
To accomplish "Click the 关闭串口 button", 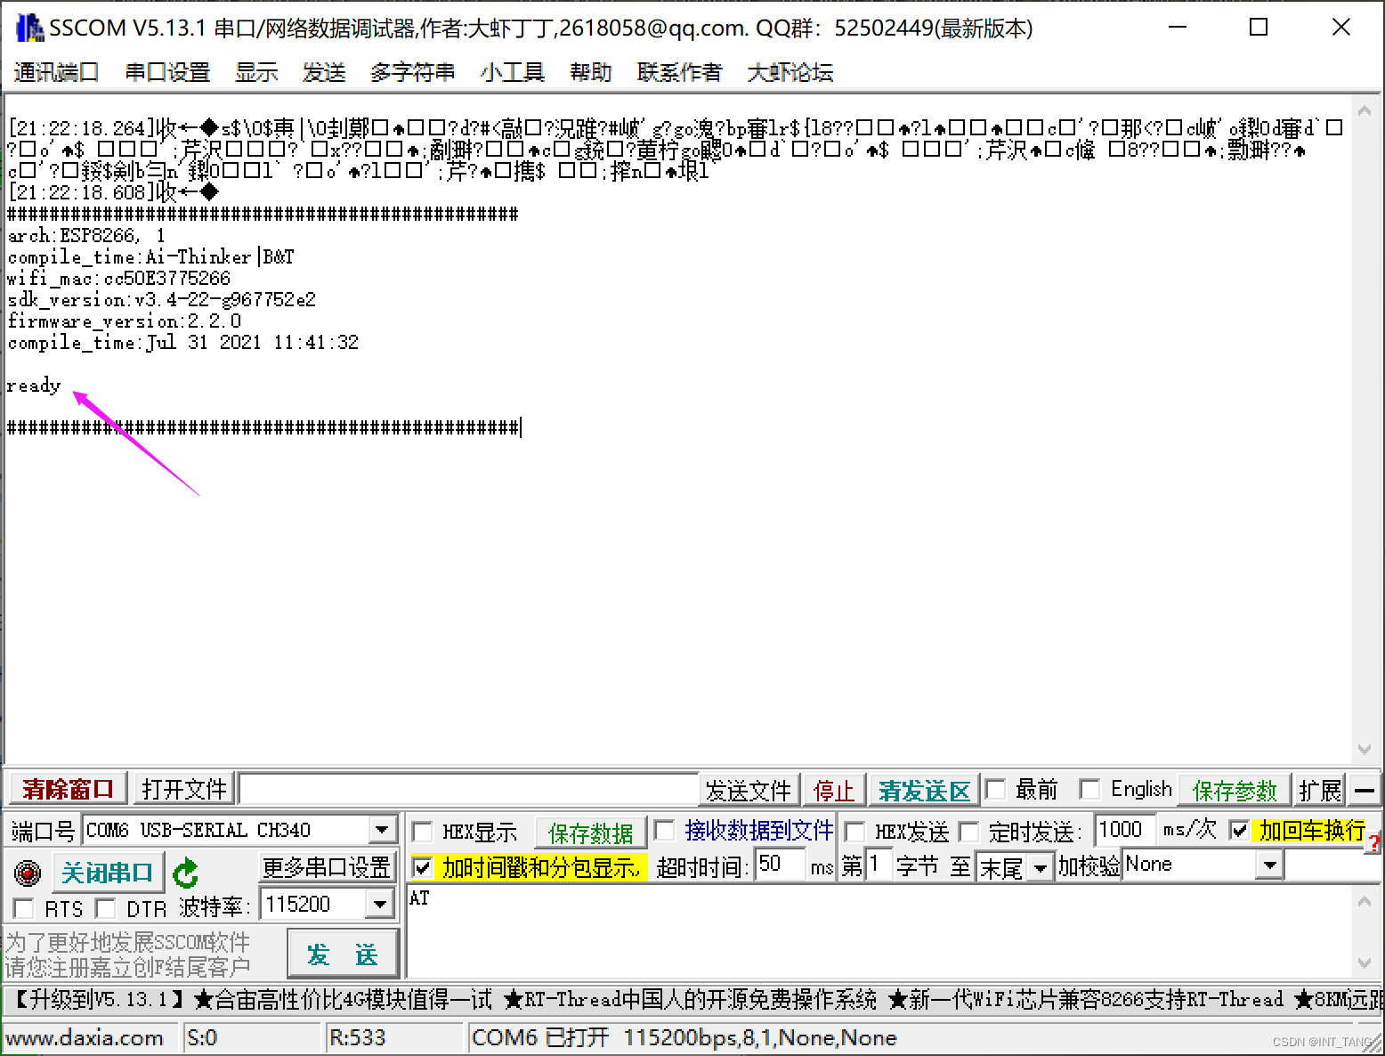I will coord(109,873).
